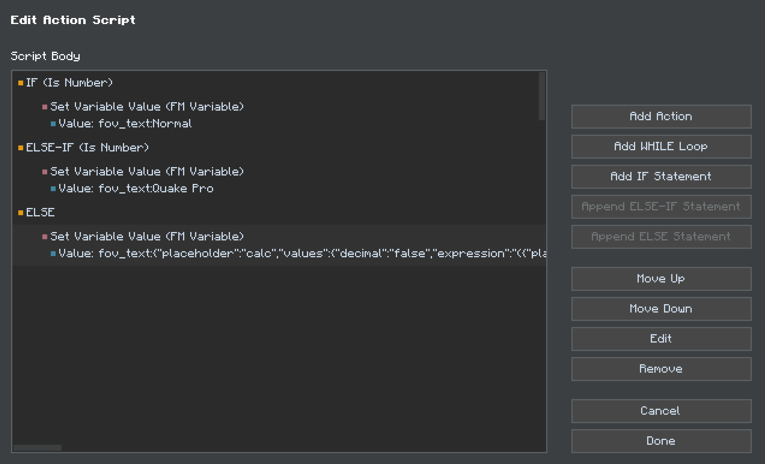This screenshot has height=464, width=765.
Task: Click the script body vertical scrollbar
Action: tap(542, 96)
